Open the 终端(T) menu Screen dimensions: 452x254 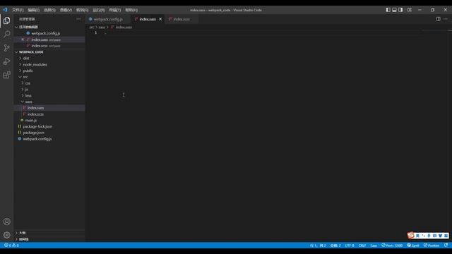tap(114, 10)
